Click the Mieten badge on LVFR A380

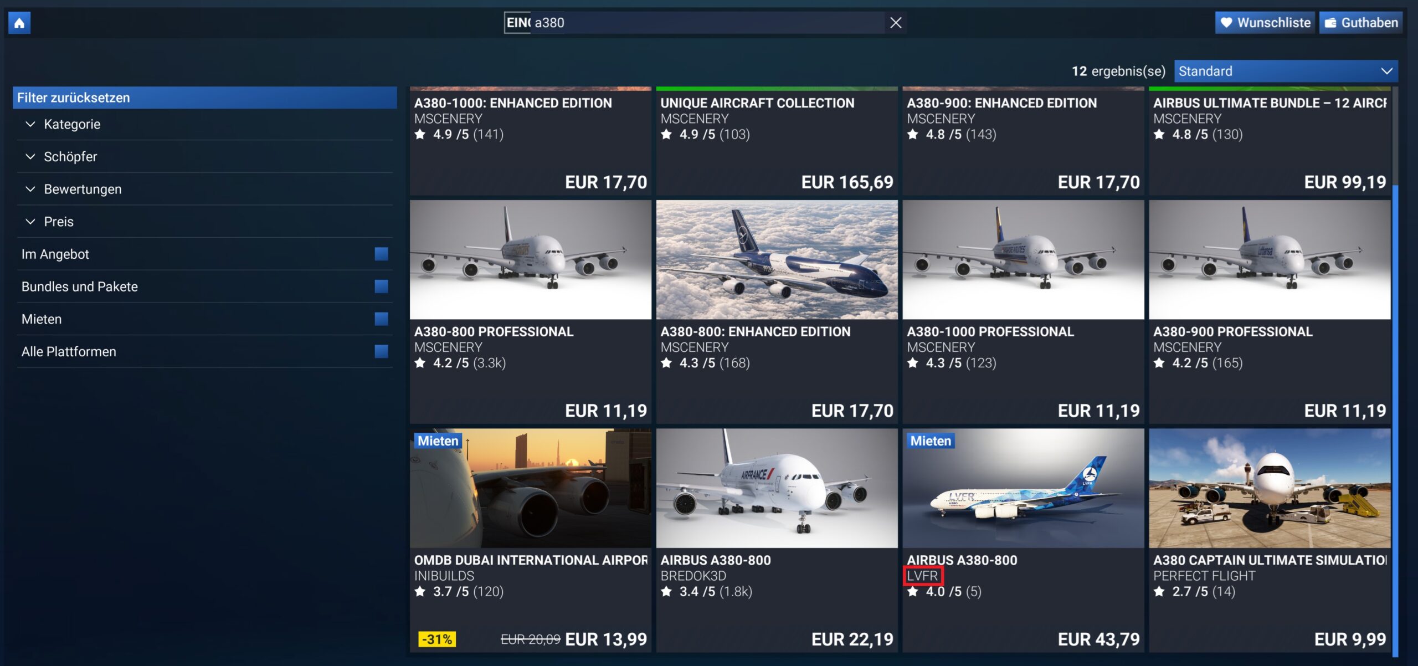click(931, 441)
